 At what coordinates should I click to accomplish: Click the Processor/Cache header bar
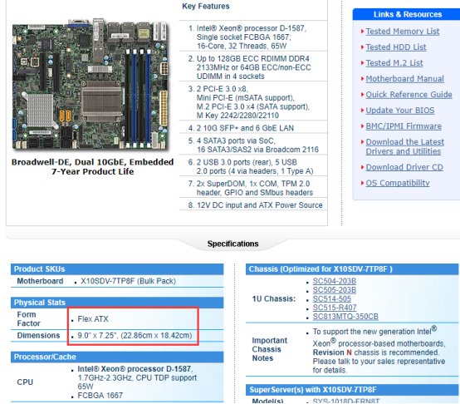(x=117, y=357)
